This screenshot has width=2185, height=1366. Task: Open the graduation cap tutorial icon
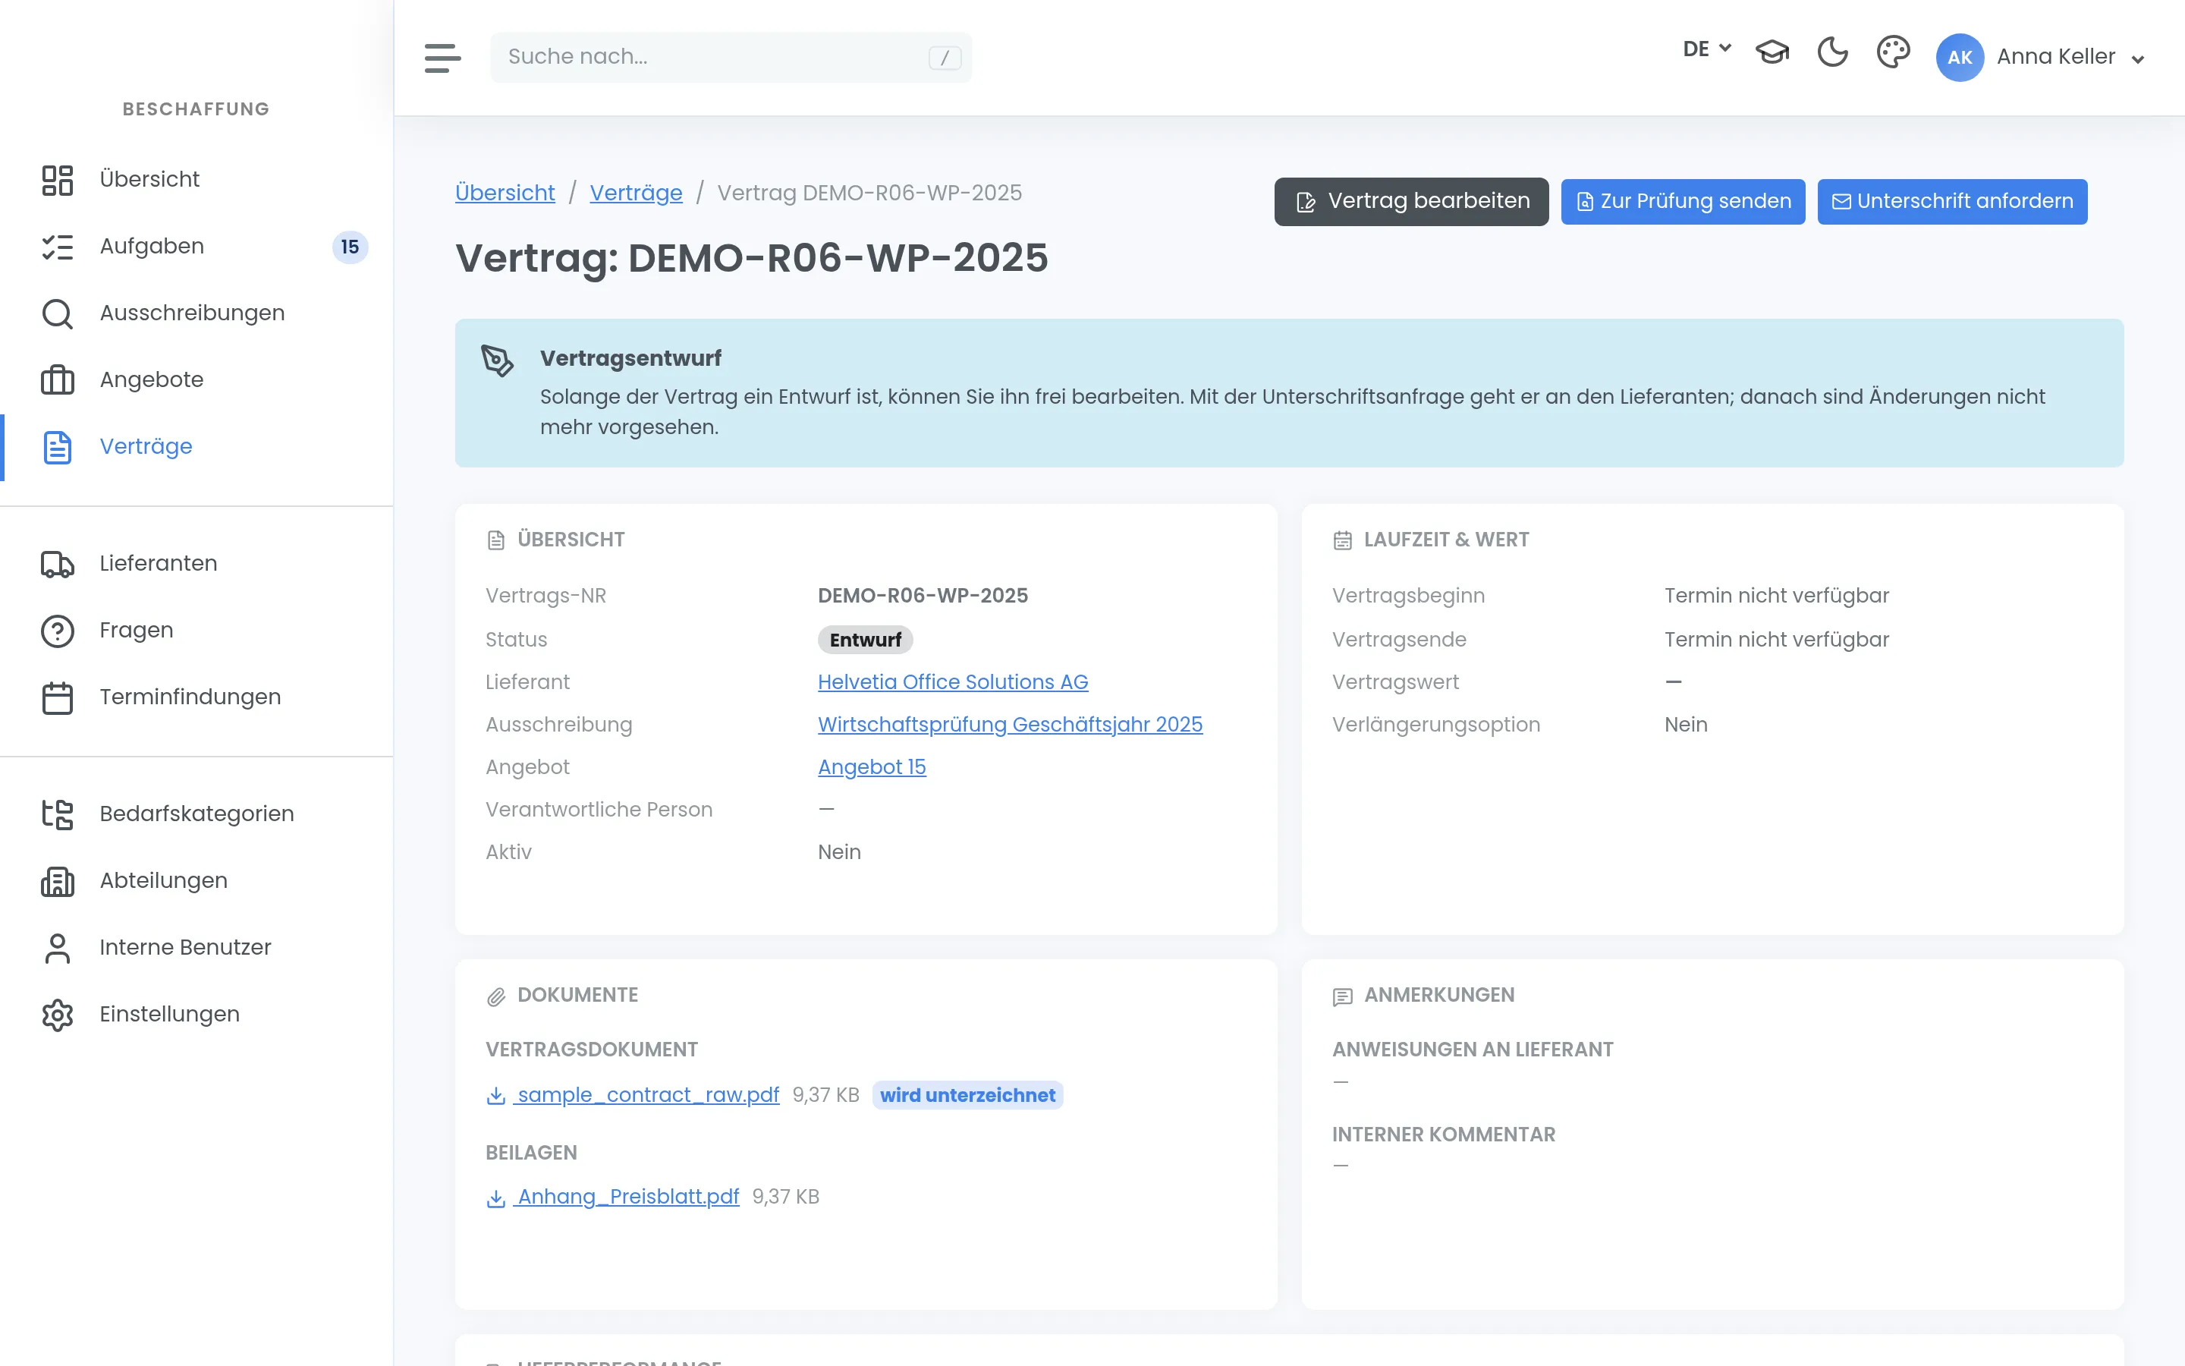(1772, 52)
